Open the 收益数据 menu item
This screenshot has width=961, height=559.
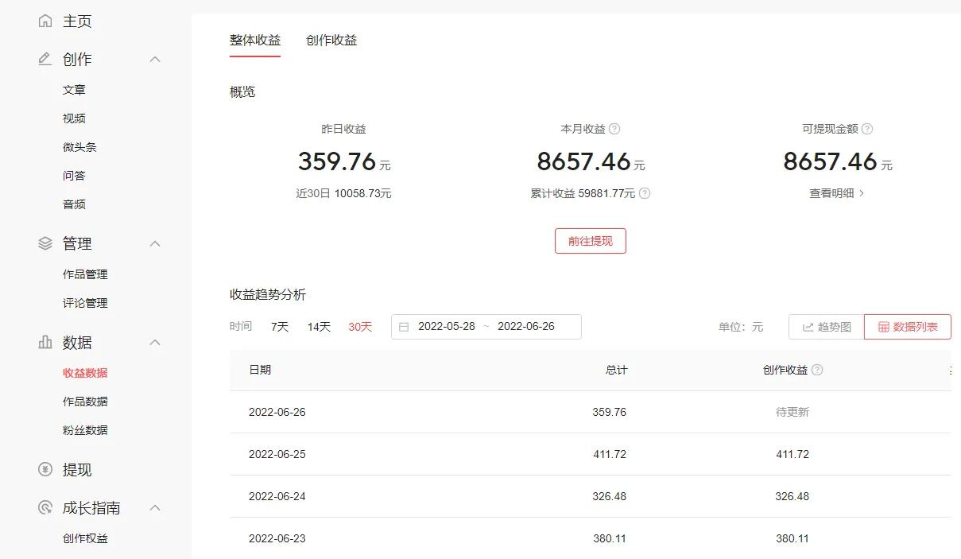point(86,371)
